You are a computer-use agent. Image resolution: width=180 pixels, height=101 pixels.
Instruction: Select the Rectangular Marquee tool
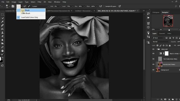tap(2, 15)
